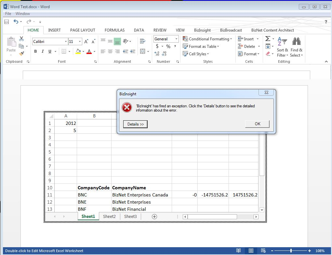Open the Insert cells menu
The width and height of the screenshot is (332, 255).
(248, 39)
